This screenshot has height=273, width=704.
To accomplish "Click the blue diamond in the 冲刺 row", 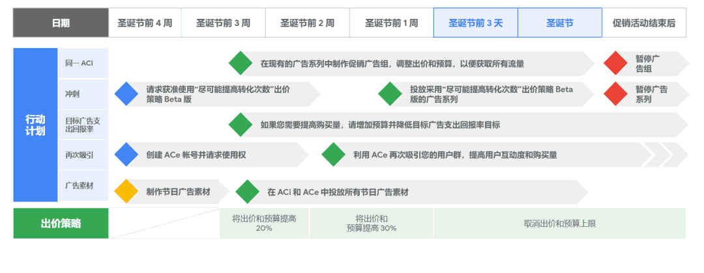I will 126,94.
